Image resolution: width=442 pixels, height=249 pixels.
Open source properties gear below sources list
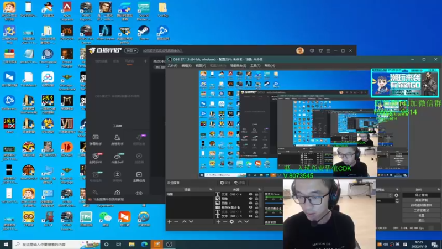pyautogui.click(x=231, y=222)
